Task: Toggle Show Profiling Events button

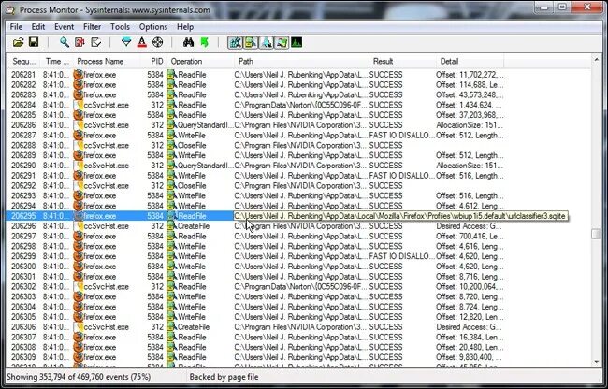Action: [x=297, y=42]
